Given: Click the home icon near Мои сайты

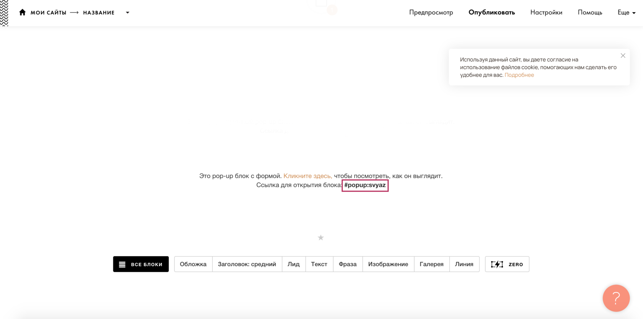Looking at the screenshot, I should tap(22, 12).
